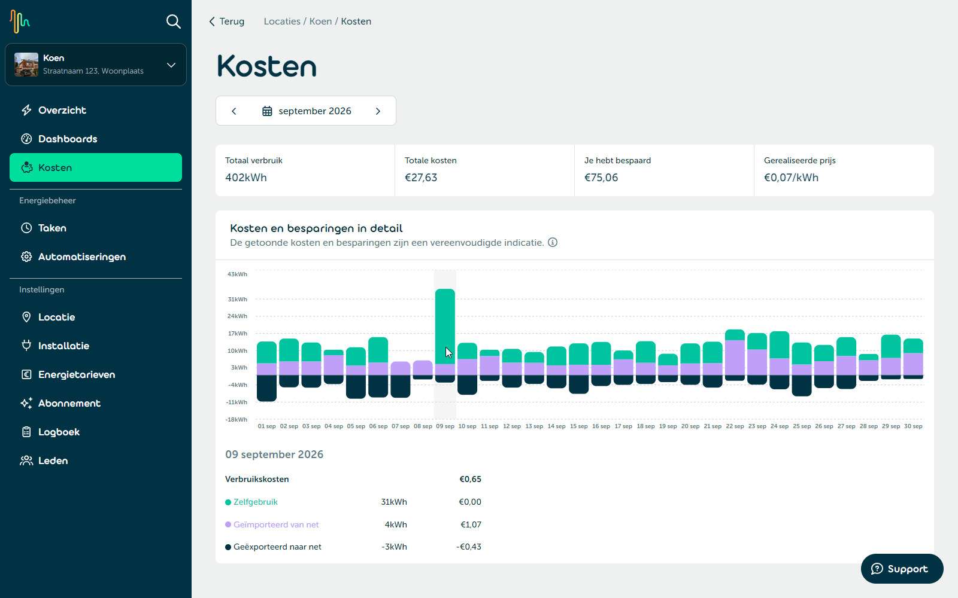
Task: Open Energietarieven euro icon
Action: (26, 374)
